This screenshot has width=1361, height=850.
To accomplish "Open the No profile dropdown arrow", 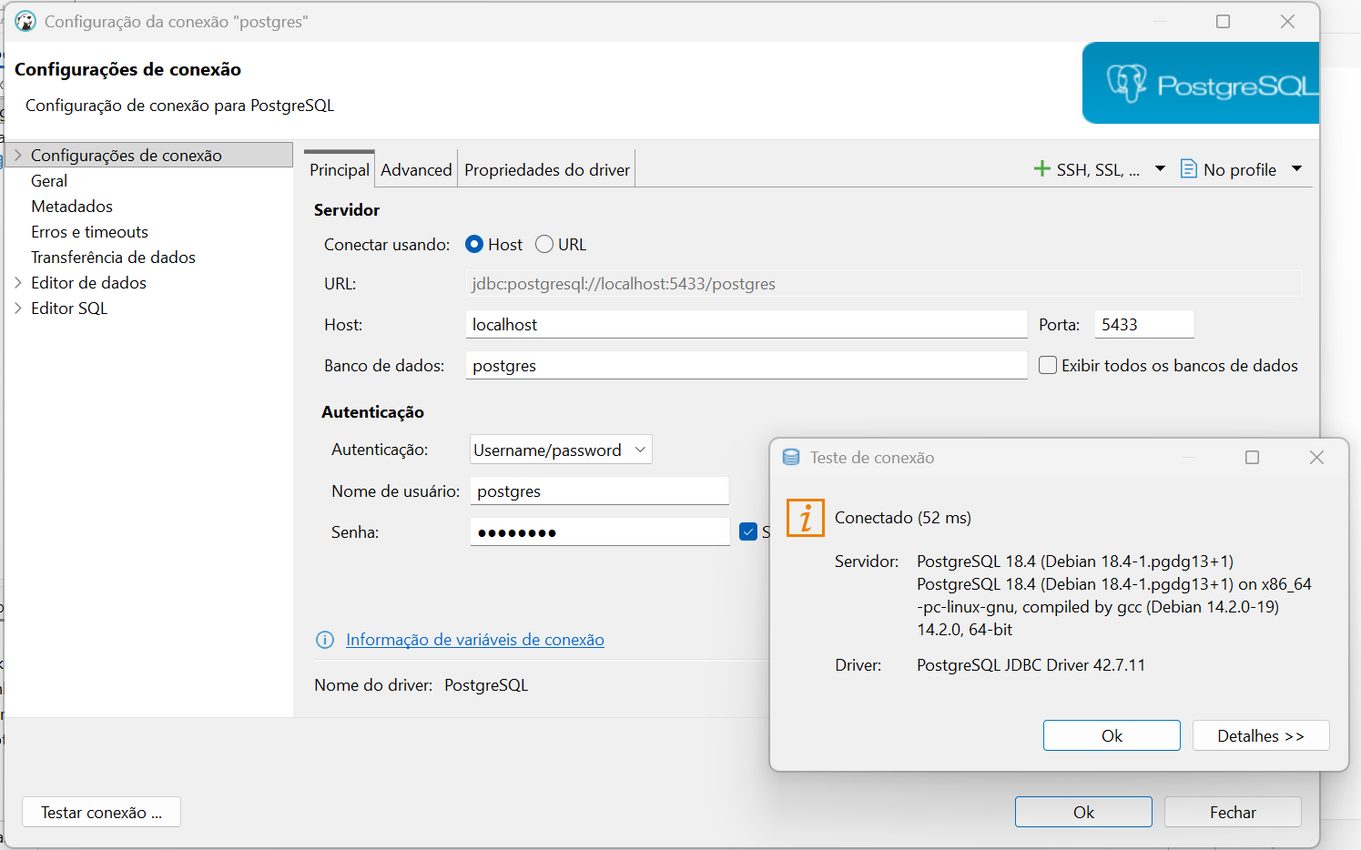I will [1297, 168].
